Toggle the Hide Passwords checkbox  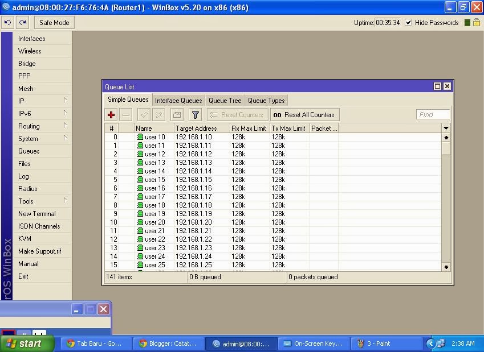tap(408, 23)
